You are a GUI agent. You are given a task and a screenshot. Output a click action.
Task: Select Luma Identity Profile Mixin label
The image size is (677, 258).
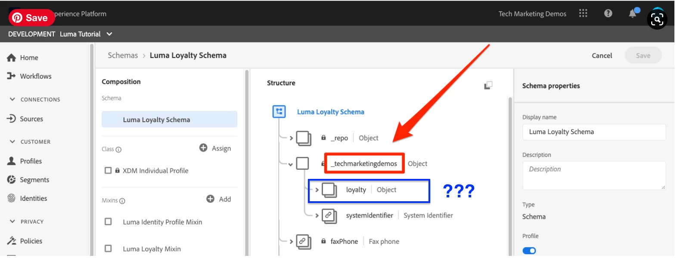click(162, 222)
